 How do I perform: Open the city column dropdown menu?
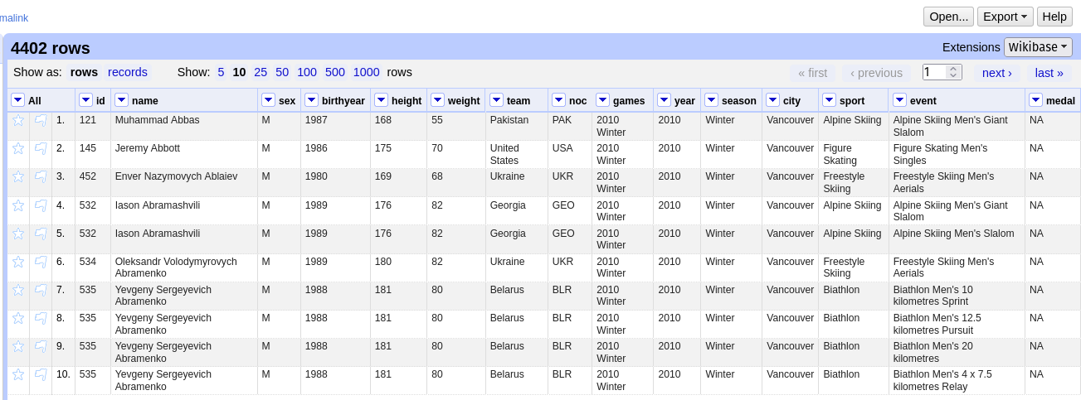tap(772, 100)
